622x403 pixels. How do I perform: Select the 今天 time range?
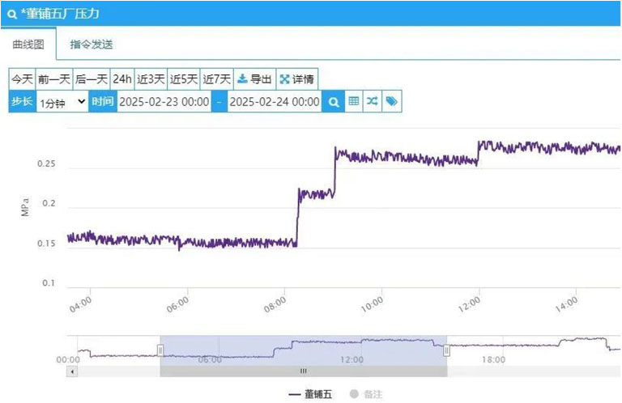click(22, 78)
